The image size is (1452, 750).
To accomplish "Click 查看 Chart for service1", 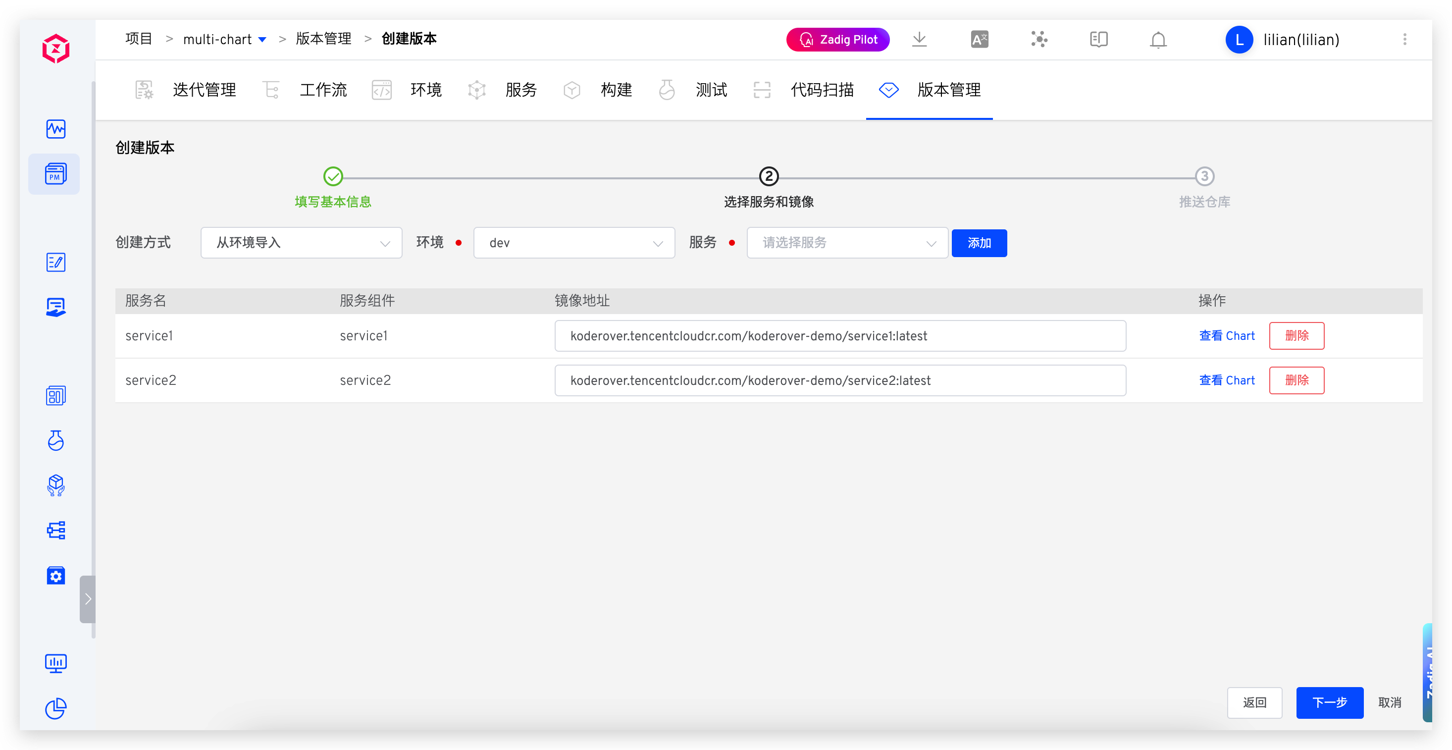I will [x=1227, y=336].
